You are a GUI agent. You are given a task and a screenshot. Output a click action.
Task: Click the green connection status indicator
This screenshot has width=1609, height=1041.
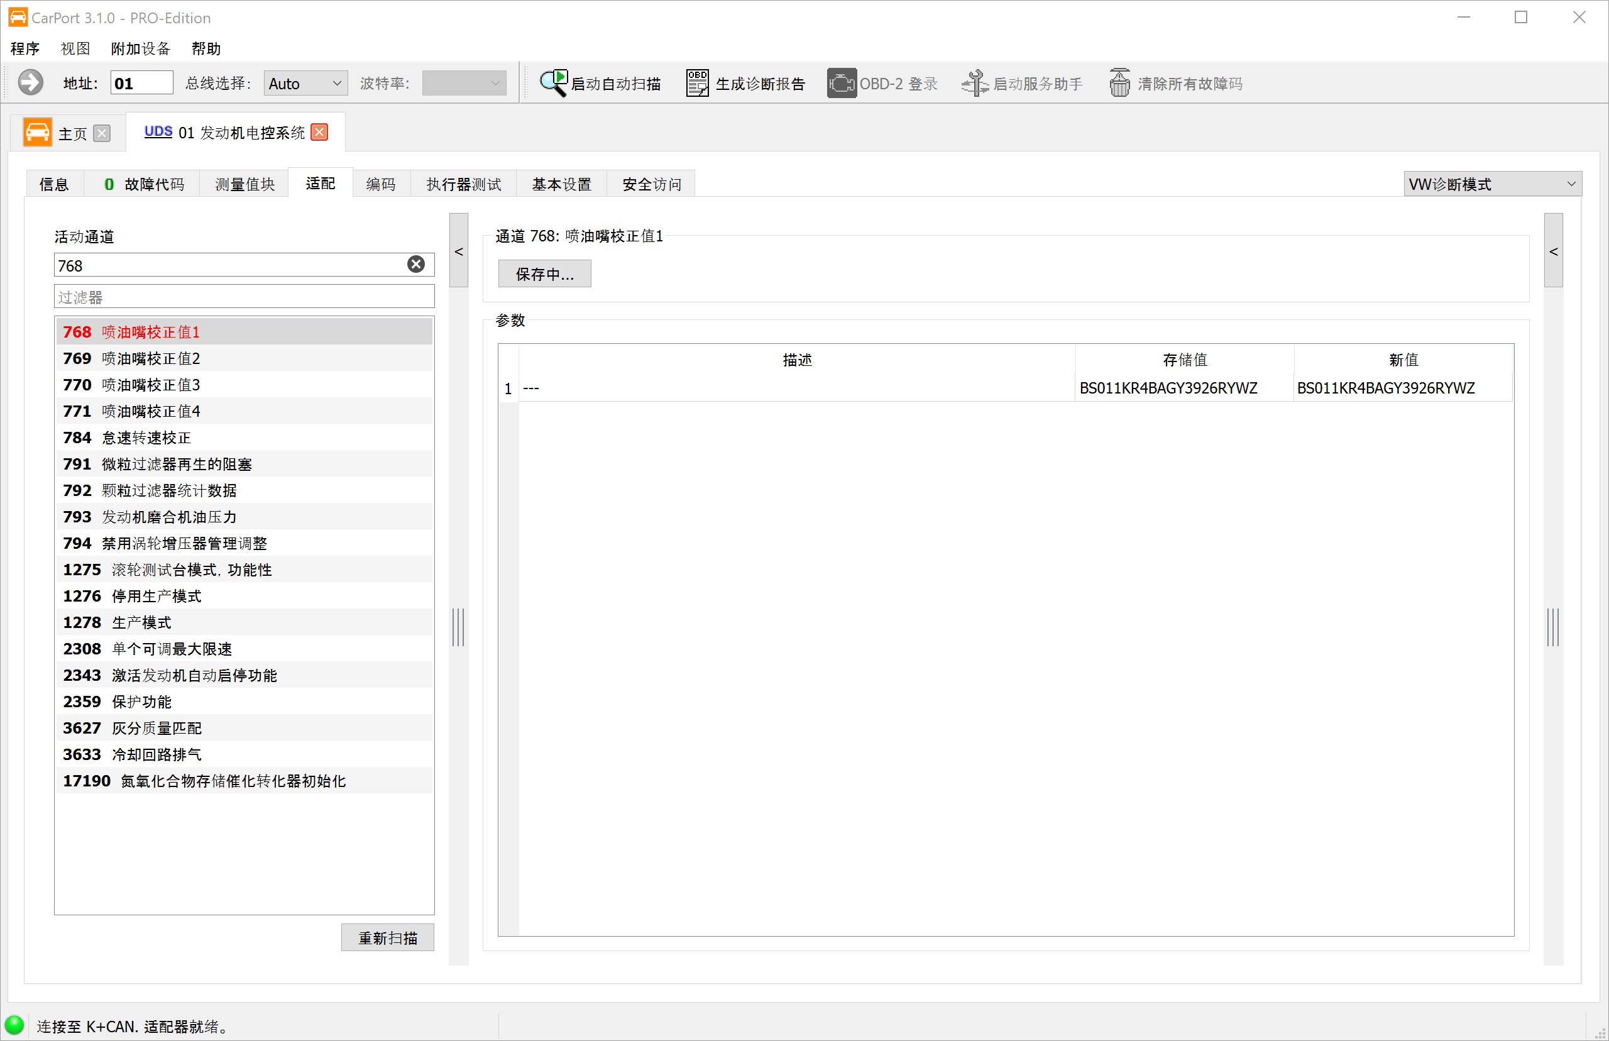click(14, 1025)
